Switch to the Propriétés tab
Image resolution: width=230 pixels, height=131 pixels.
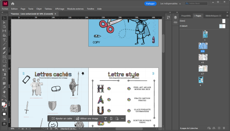pyautogui.click(x=186, y=16)
